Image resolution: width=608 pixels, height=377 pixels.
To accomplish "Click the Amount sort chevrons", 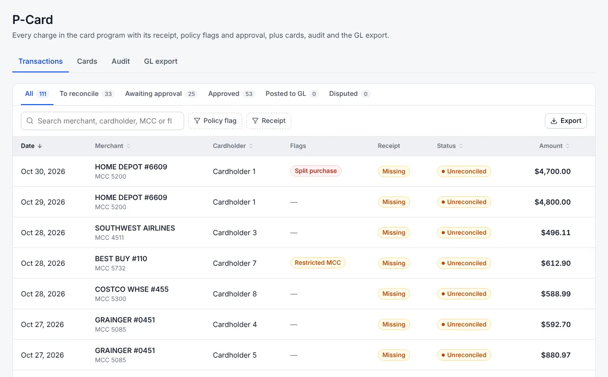I will [x=568, y=146].
